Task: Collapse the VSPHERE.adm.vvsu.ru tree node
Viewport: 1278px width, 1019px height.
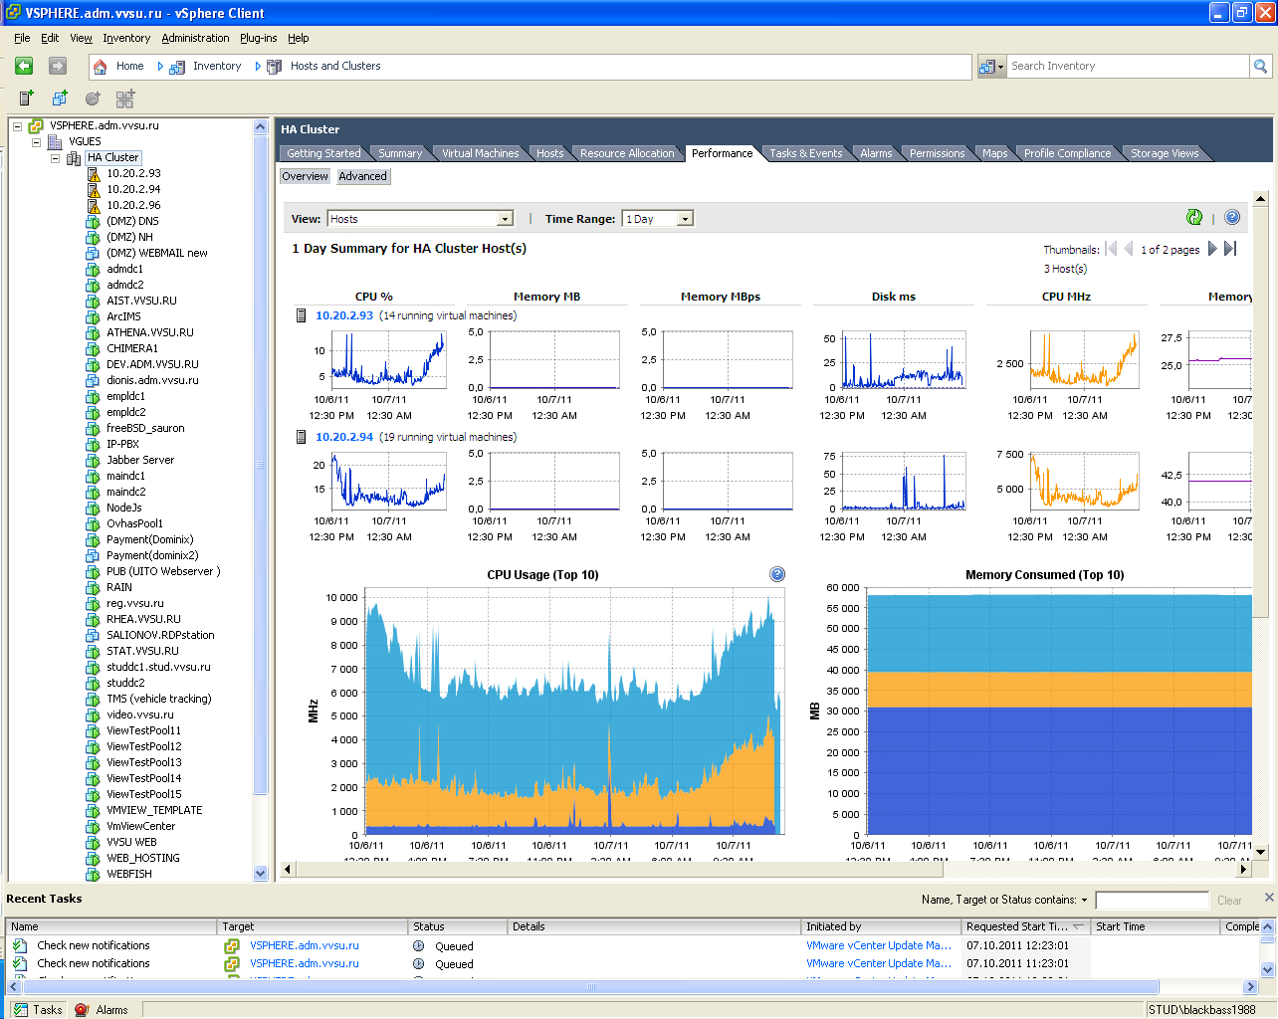Action: [x=17, y=126]
